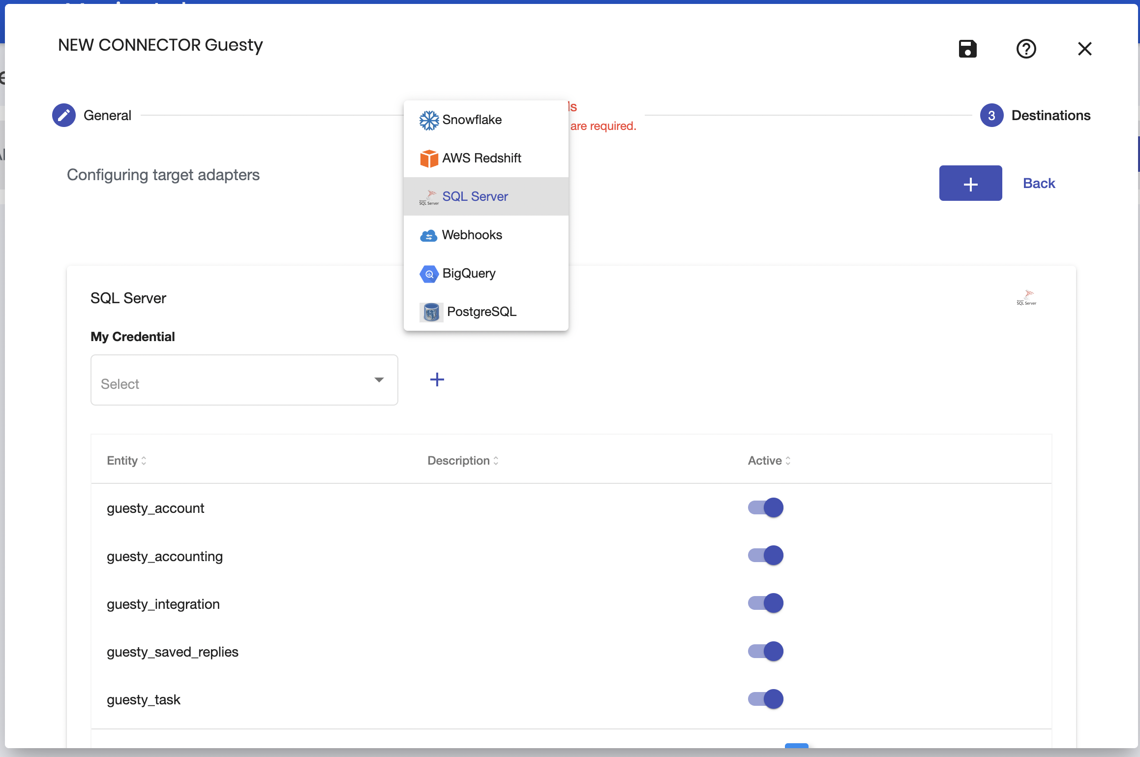Image resolution: width=1140 pixels, height=757 pixels.
Task: Click the SQL Server logo in card corner
Action: [x=1026, y=298]
